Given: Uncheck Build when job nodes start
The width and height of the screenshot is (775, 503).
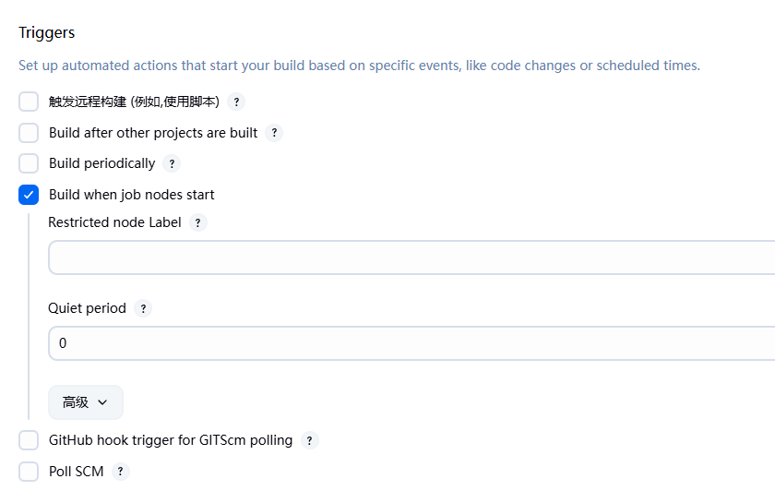Looking at the screenshot, I should point(30,195).
